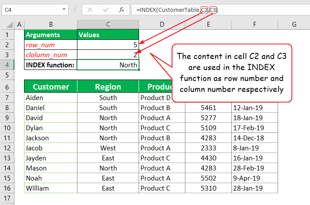Select column C header
310x205 pixels.
108,24
